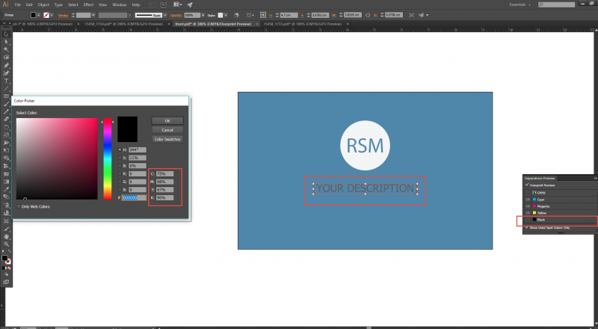Select the Hand tool
598x329 pixels.
pyautogui.click(x=6, y=236)
